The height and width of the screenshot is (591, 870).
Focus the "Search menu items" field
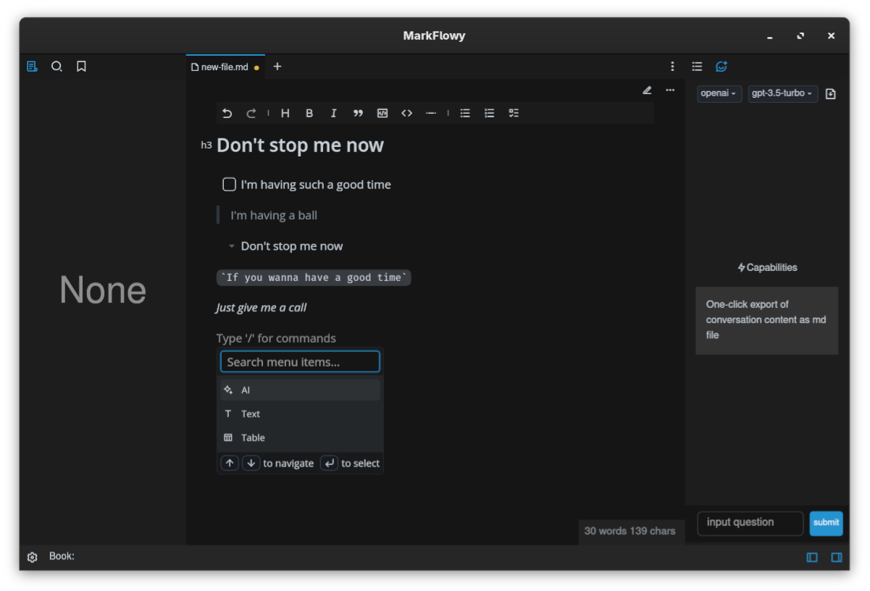(x=300, y=361)
